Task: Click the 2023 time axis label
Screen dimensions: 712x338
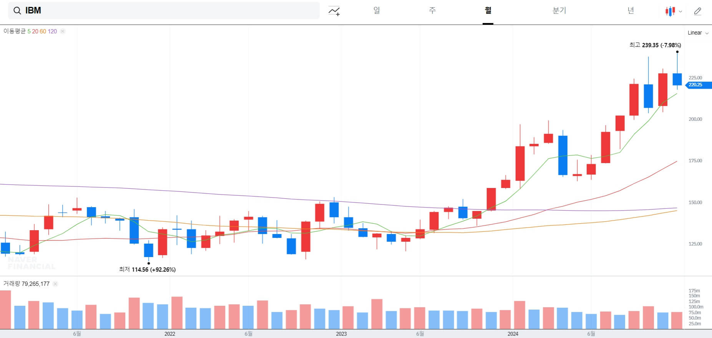Action: [341, 334]
